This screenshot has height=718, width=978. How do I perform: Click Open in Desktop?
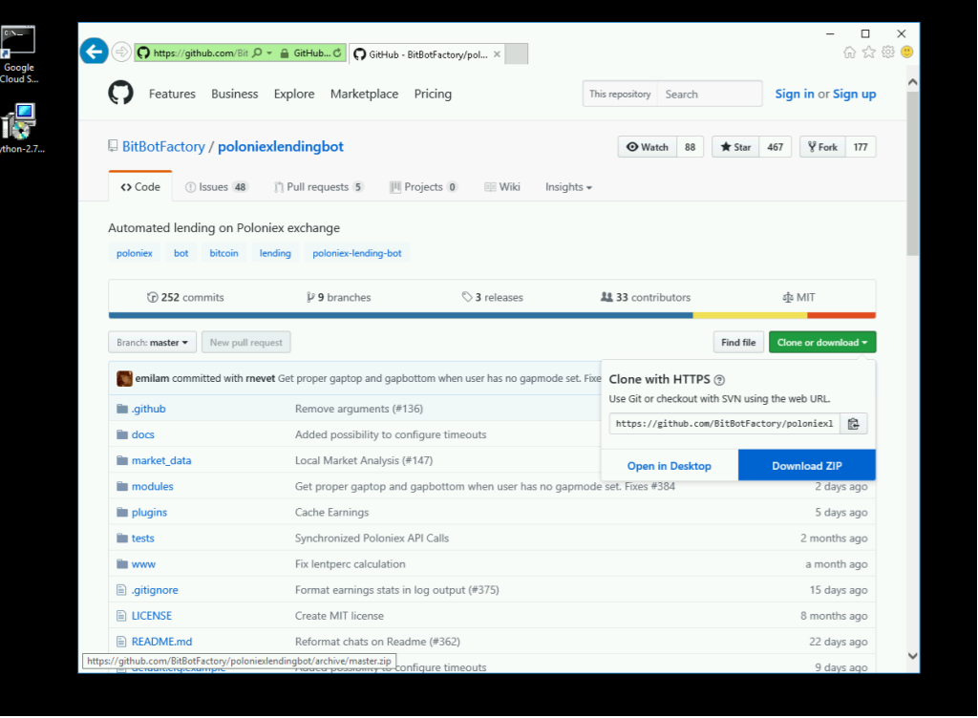click(670, 466)
